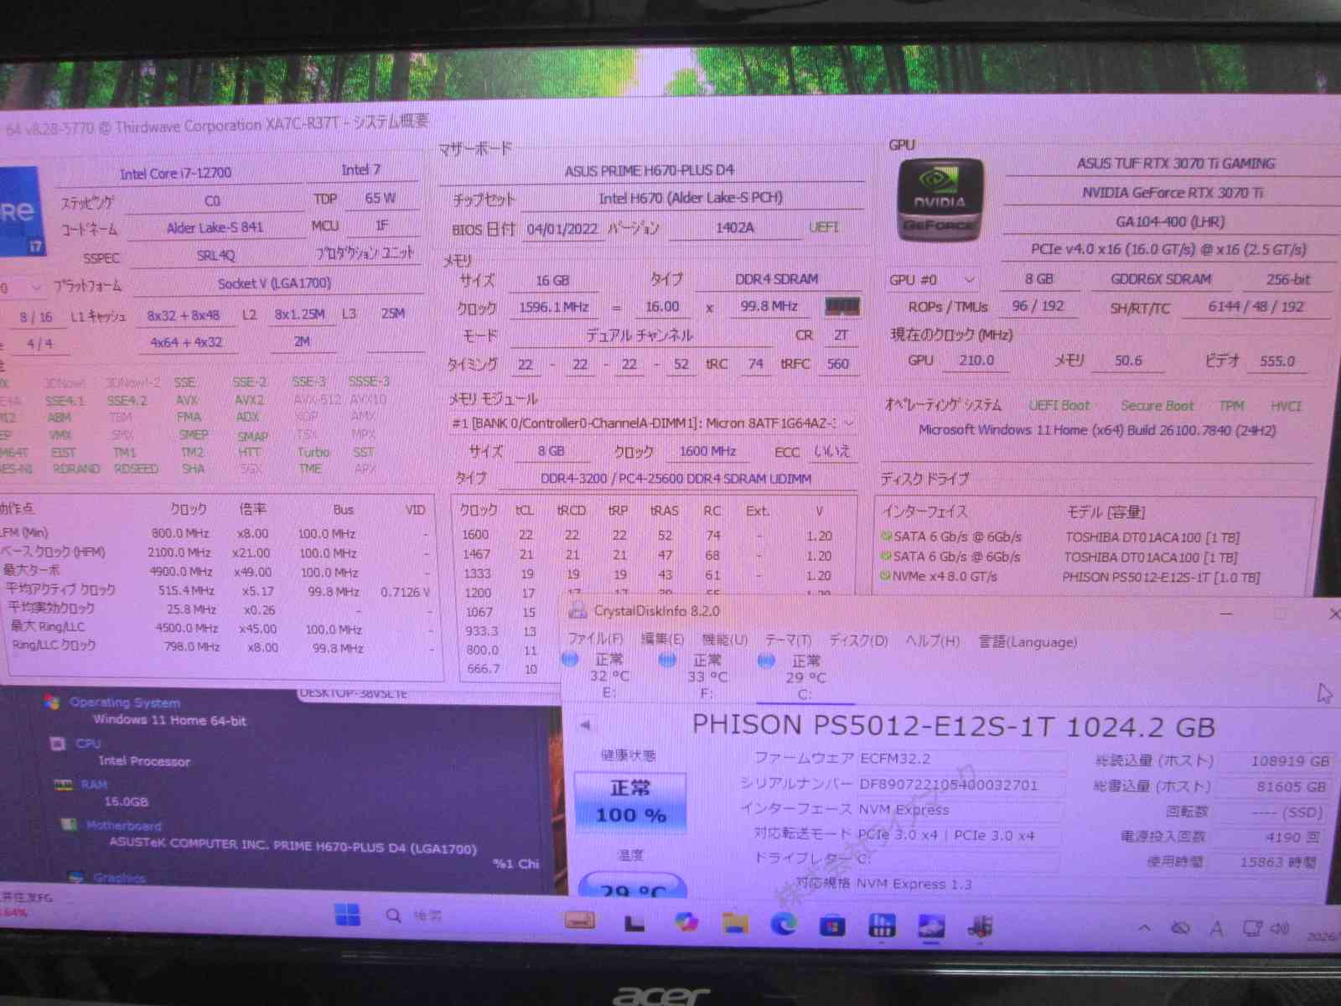This screenshot has width=1341, height=1006.
Task: Click the 正常 100% health status button
Action: [630, 801]
